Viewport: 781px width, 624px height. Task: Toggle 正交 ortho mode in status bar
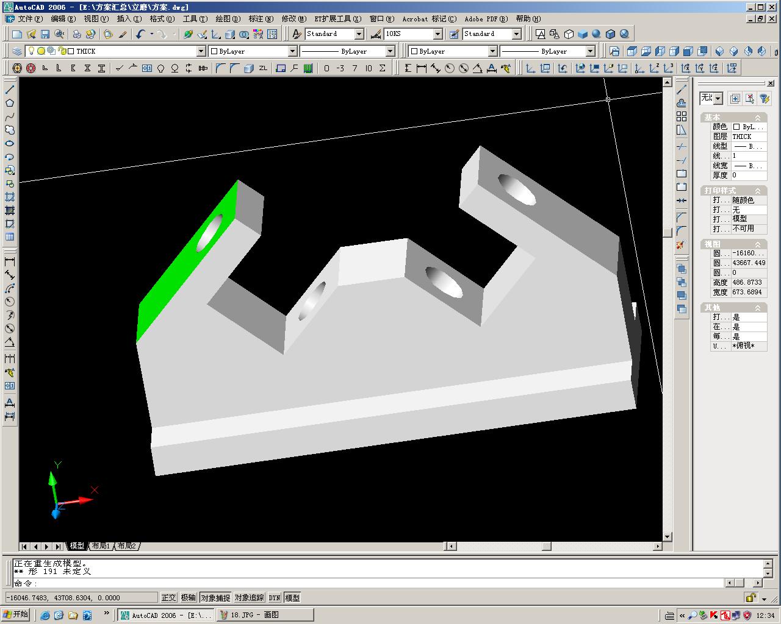168,598
